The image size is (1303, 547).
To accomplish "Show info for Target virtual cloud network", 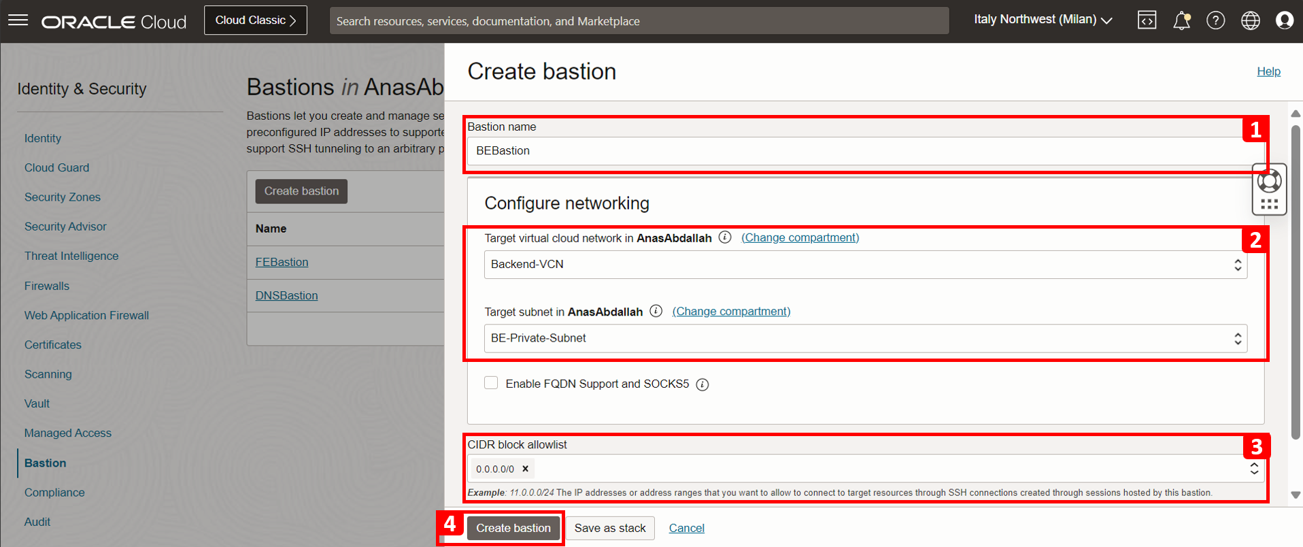I will pyautogui.click(x=725, y=237).
